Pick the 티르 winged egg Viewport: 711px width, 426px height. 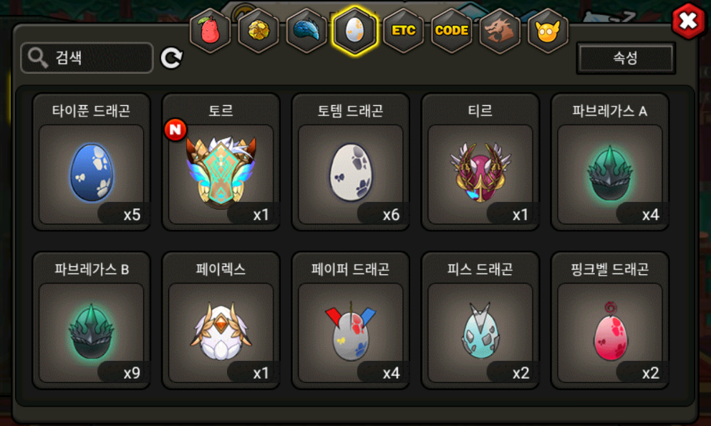(480, 163)
